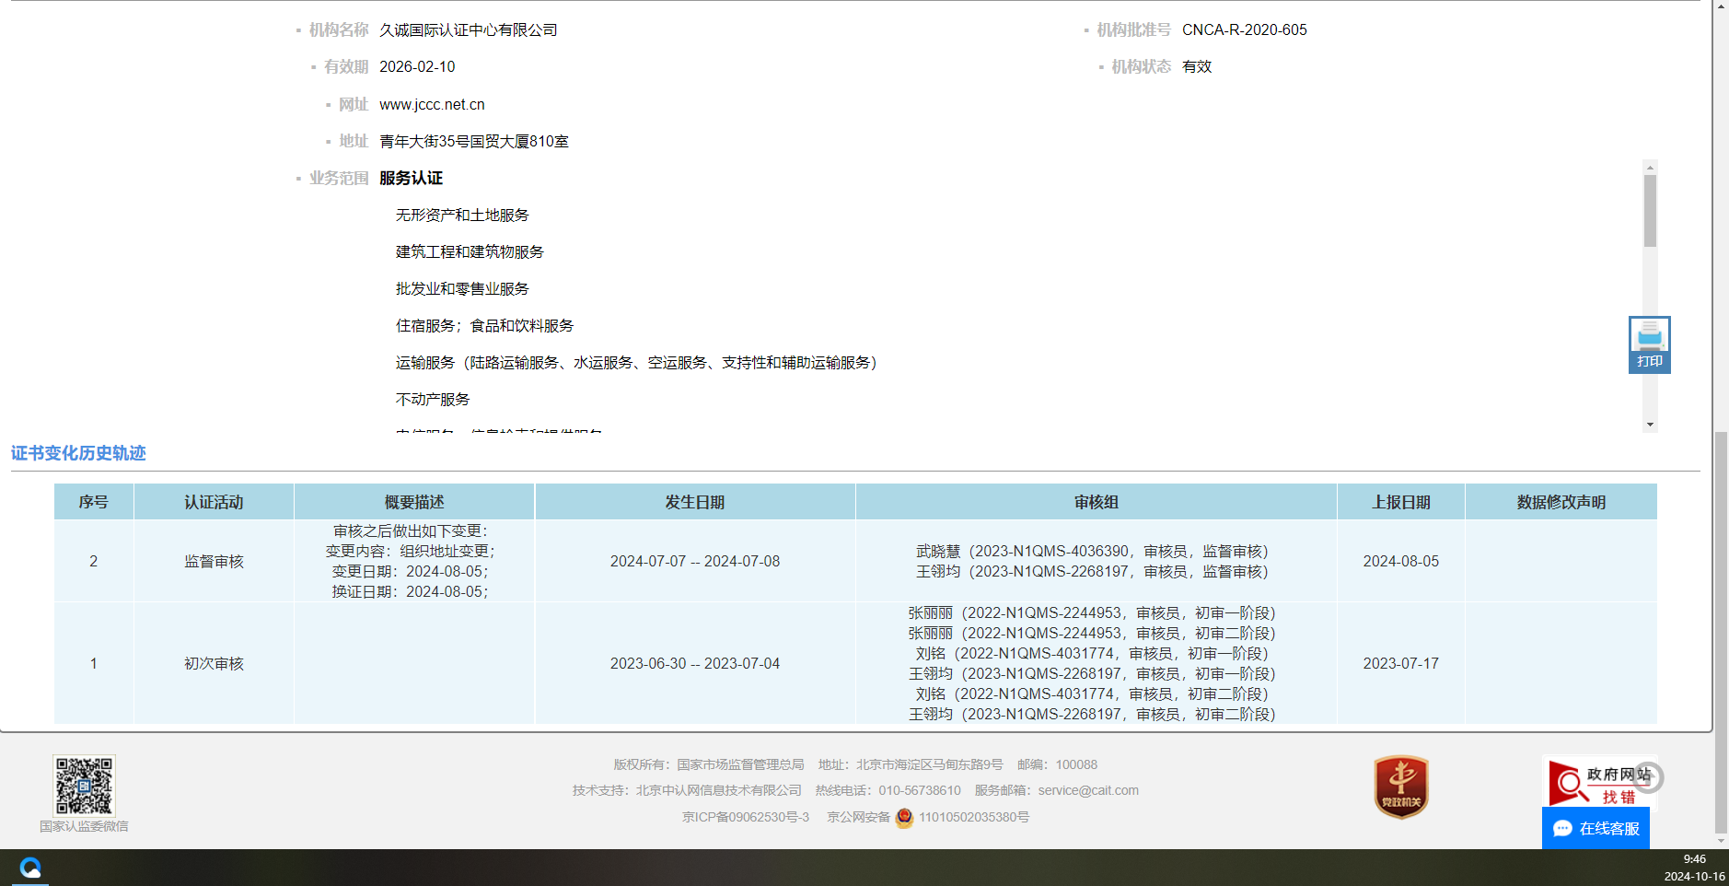Click the date range 2024-07-07 -- 2024-07-08

[x=695, y=561]
